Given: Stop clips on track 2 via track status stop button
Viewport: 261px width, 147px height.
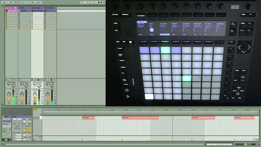Looking at the screenshot, I should click(19, 80).
